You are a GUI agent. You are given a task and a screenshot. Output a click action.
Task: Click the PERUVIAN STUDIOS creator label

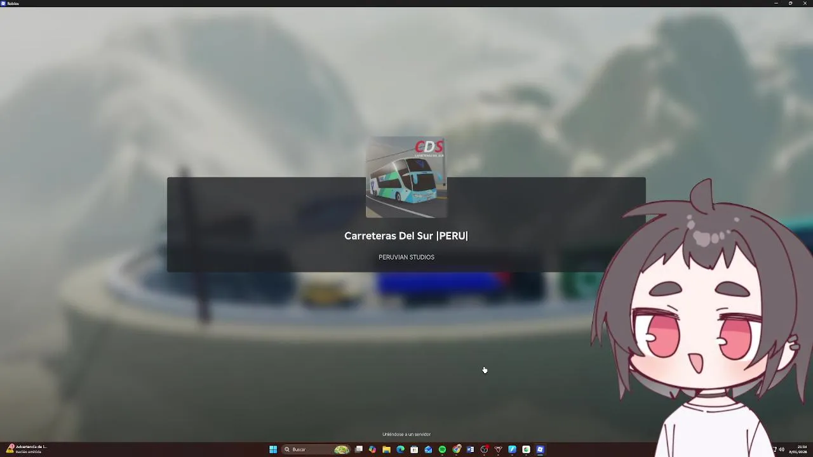point(406,257)
